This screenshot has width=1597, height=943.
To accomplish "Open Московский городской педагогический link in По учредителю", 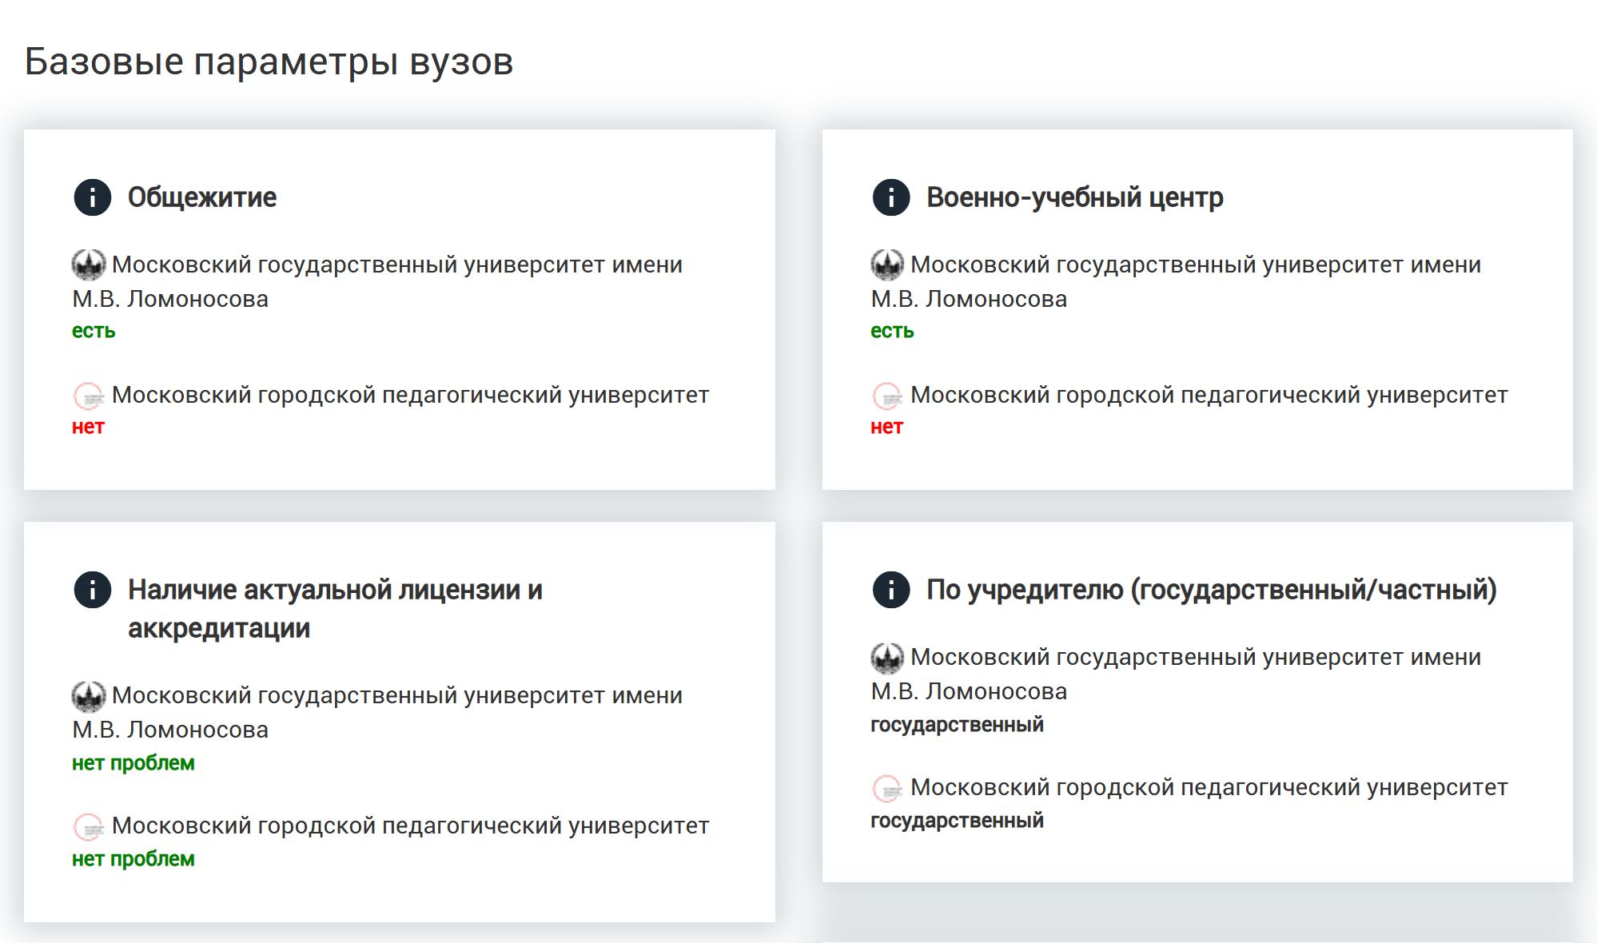I will [1209, 787].
